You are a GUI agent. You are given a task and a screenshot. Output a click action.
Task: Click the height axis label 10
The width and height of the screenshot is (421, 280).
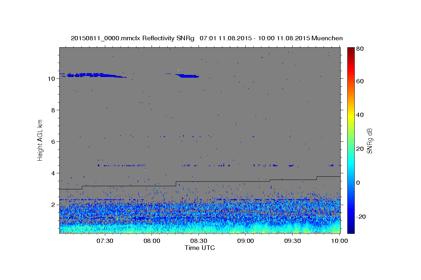52,79
